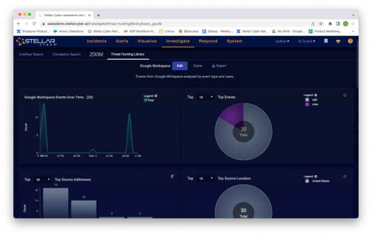Click the settings icon on Top Source Location panel

345,176
